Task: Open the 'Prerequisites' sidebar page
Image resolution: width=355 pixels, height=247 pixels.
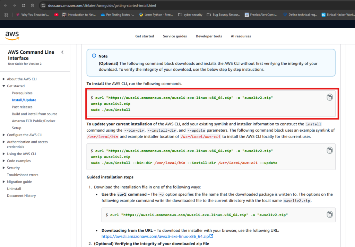Action: coord(22,93)
